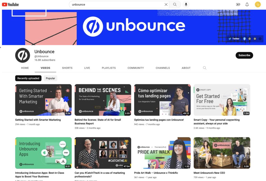Open title Meet Unbounce's New CEO

(x=209, y=173)
